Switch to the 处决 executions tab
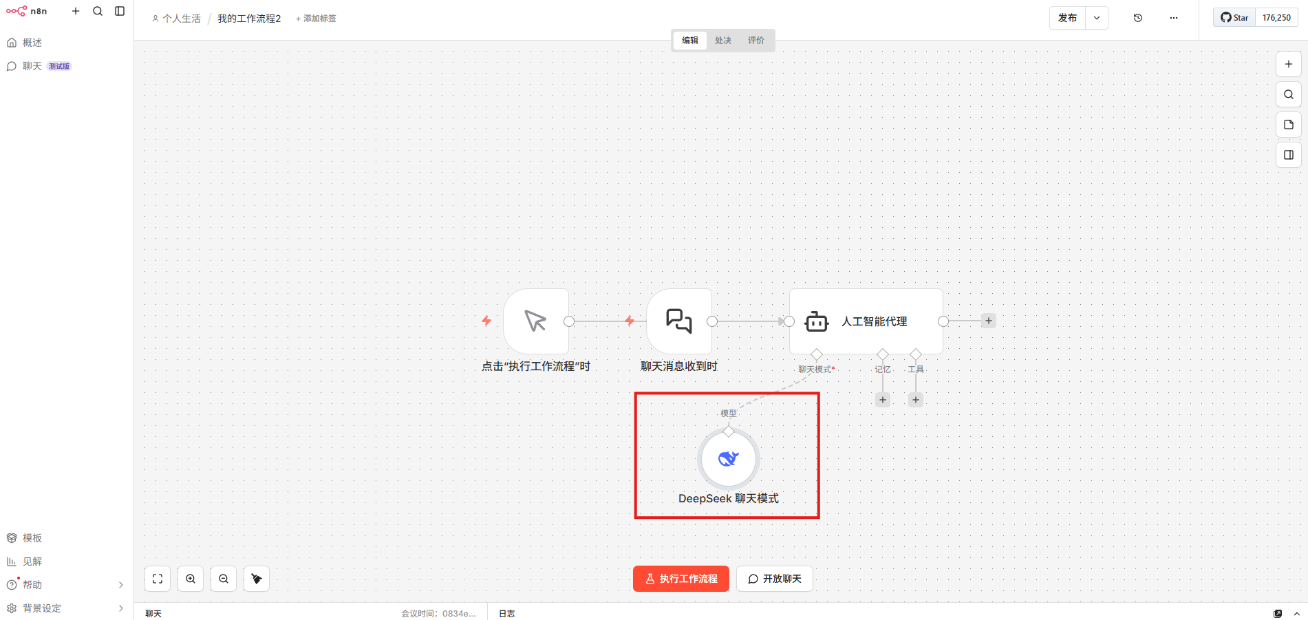The height and width of the screenshot is (620, 1308). click(722, 41)
